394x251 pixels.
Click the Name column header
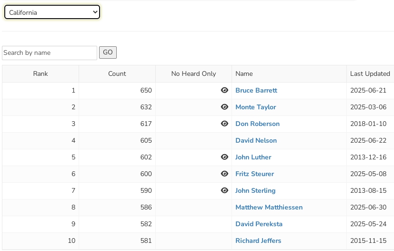tap(244, 73)
